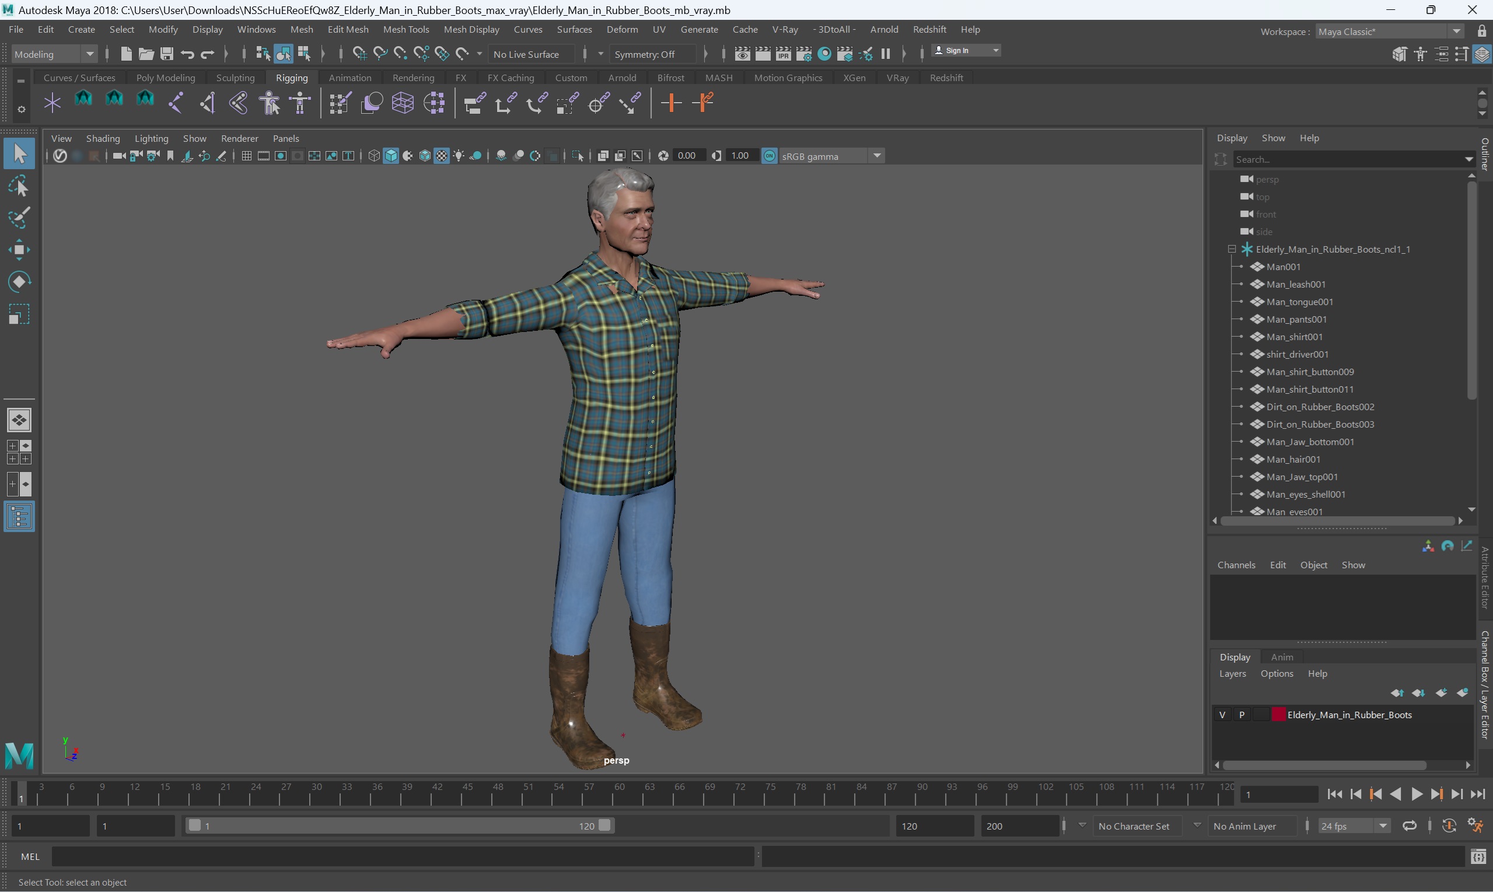The height and width of the screenshot is (892, 1493).
Task: Activate the Lasso select tool
Action: coord(19,186)
